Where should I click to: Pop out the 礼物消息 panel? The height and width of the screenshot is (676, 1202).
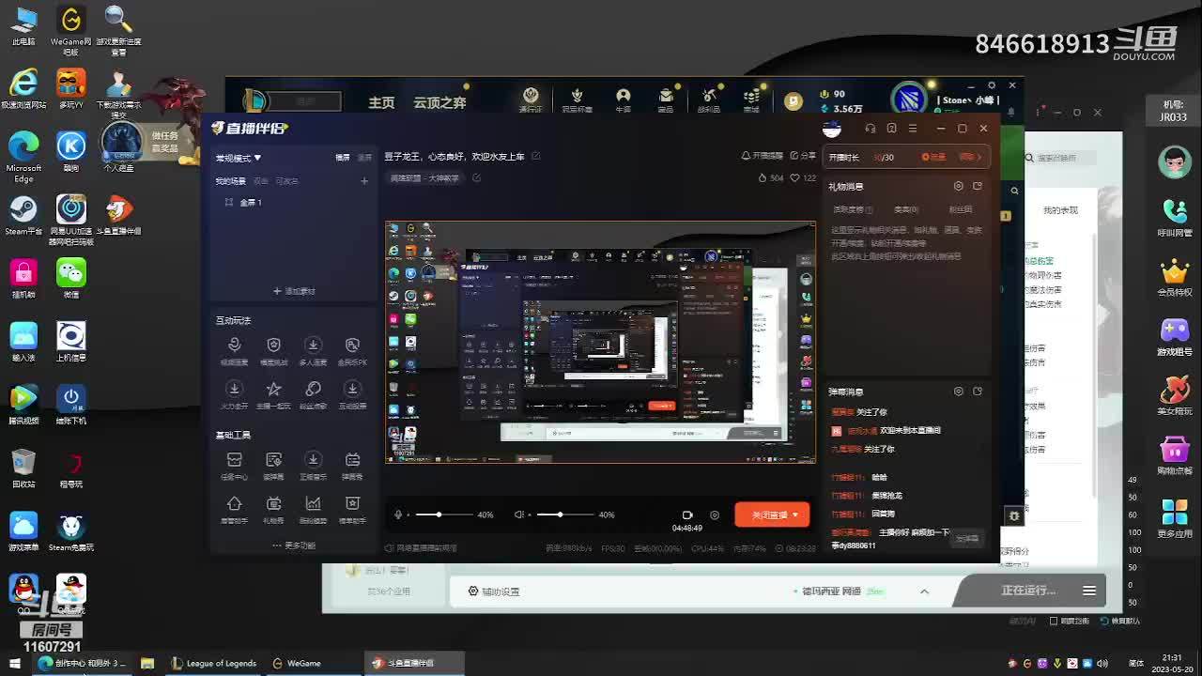(978, 186)
